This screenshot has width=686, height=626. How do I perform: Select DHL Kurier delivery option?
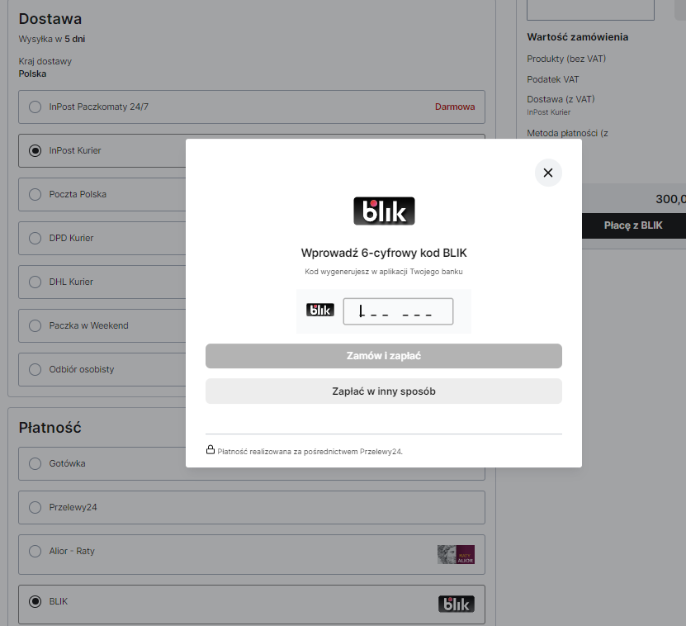[x=35, y=282]
